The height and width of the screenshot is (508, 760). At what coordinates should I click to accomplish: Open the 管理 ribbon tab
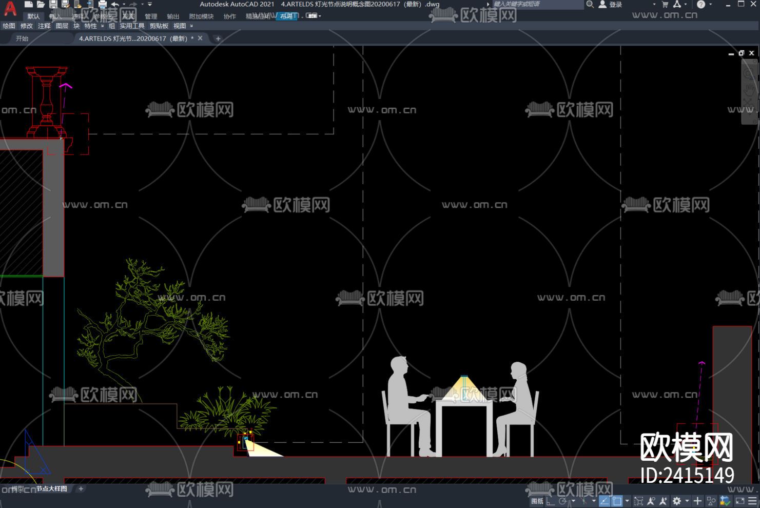[151, 16]
